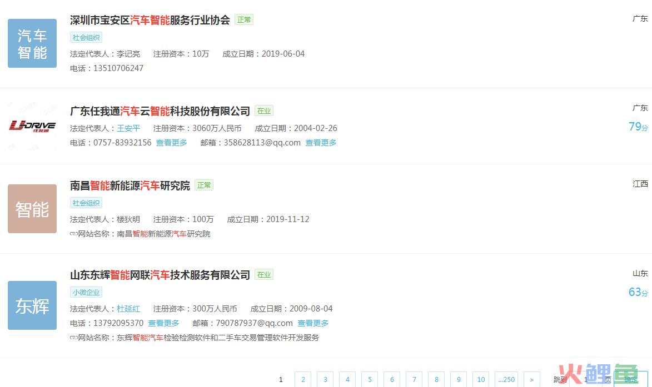The image size is (652, 387).
Task: Click the link icon before 南昌 网站名称
Action: 73,234
